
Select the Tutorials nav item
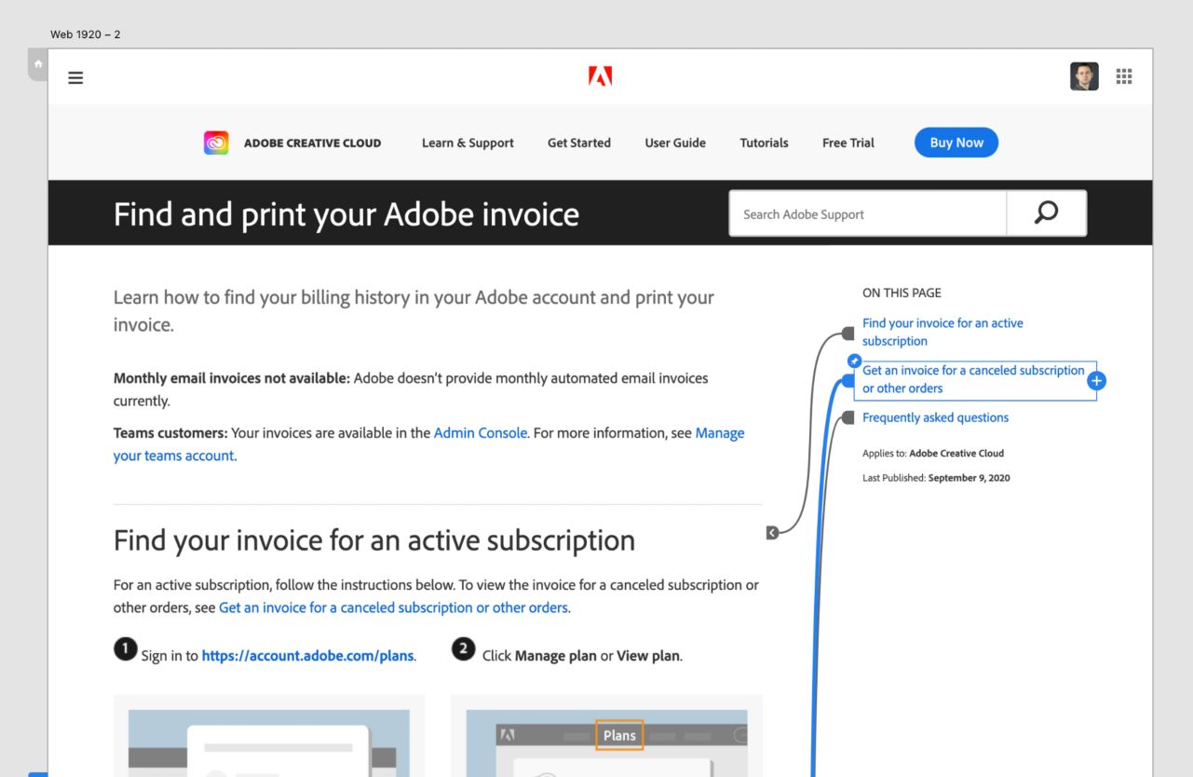[764, 143]
